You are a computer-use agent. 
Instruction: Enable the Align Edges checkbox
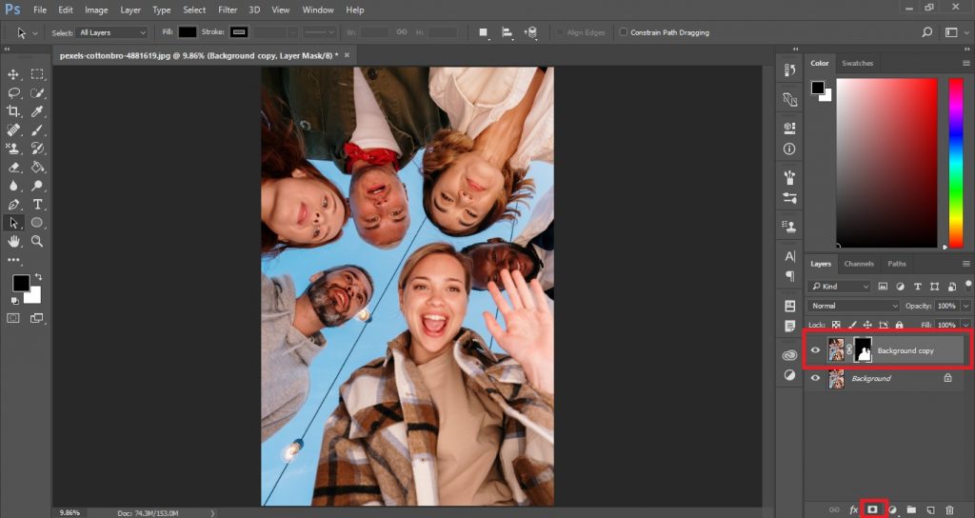(x=560, y=32)
